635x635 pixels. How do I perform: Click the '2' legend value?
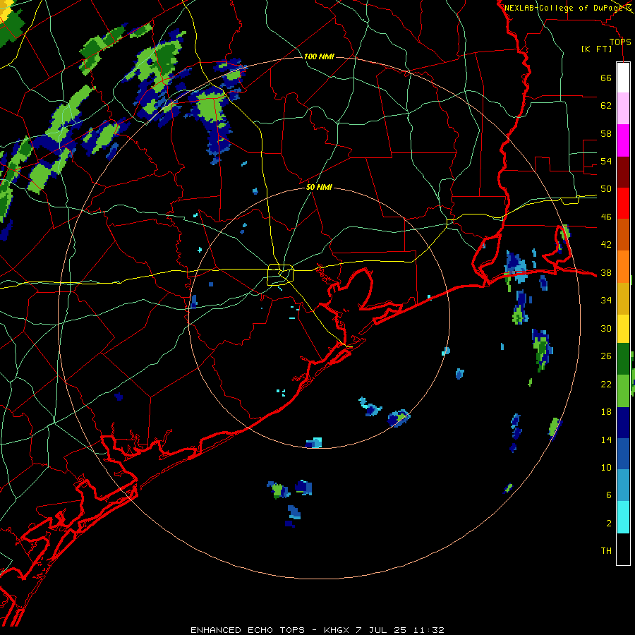(609, 524)
